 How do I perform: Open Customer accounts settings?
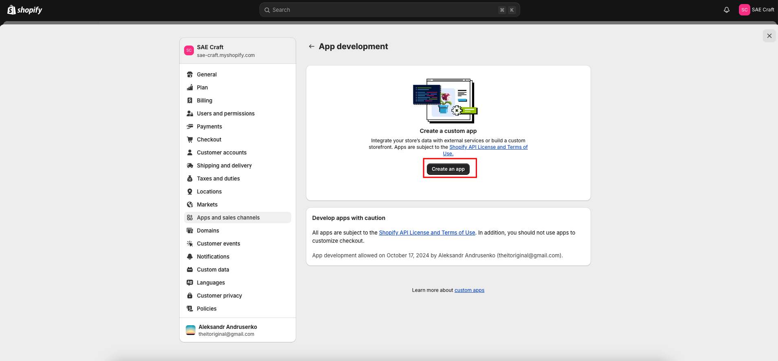[237, 152]
